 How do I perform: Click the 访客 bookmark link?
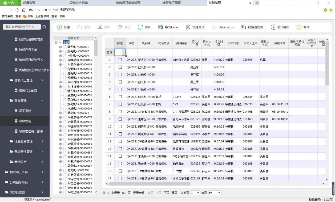tap(62, 16)
